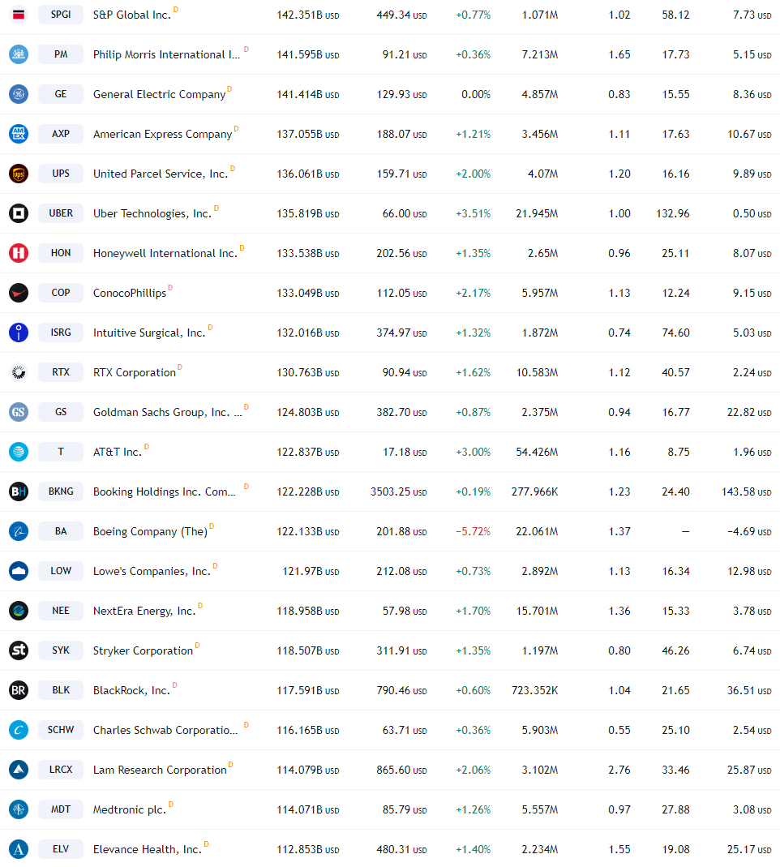Click the NEE ticker badge
The height and width of the screenshot is (867, 780).
[61, 611]
